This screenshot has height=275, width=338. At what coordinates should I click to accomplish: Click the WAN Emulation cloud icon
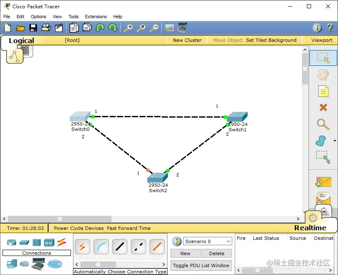(24, 263)
